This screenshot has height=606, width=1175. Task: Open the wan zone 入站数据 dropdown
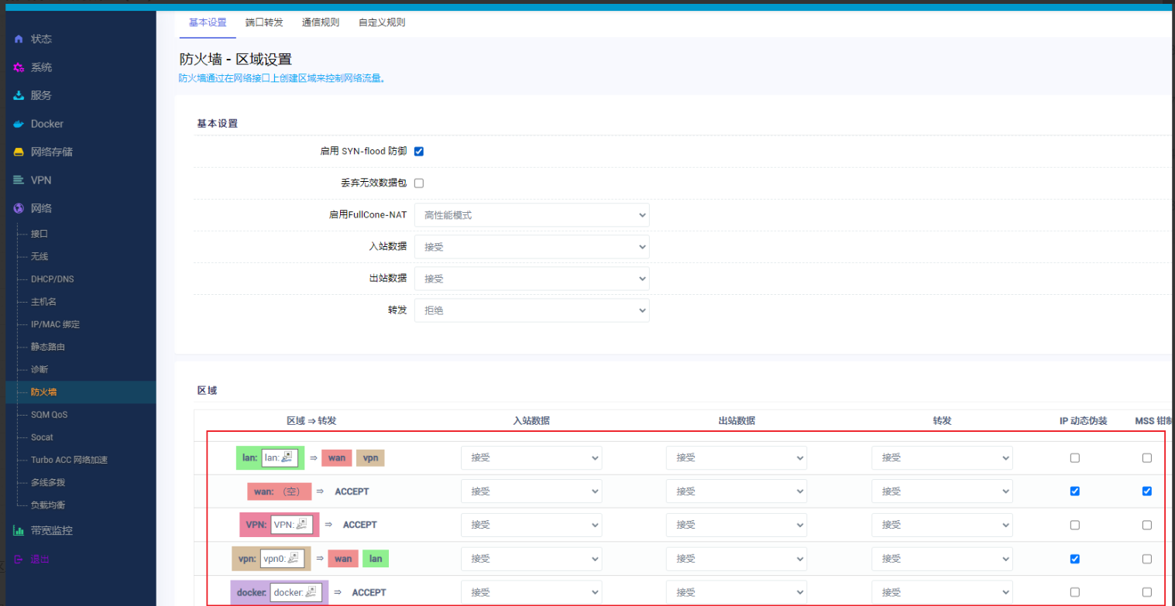531,491
